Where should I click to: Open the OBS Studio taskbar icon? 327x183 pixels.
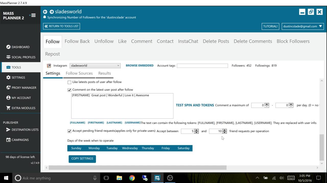(170, 178)
